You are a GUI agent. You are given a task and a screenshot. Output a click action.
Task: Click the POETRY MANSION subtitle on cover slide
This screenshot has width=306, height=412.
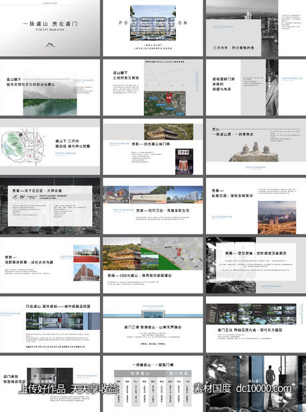point(50,29)
